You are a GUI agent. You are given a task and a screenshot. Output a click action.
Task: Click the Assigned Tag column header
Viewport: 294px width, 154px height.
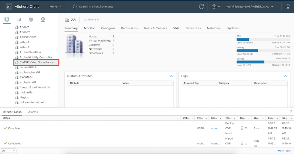[199, 83]
